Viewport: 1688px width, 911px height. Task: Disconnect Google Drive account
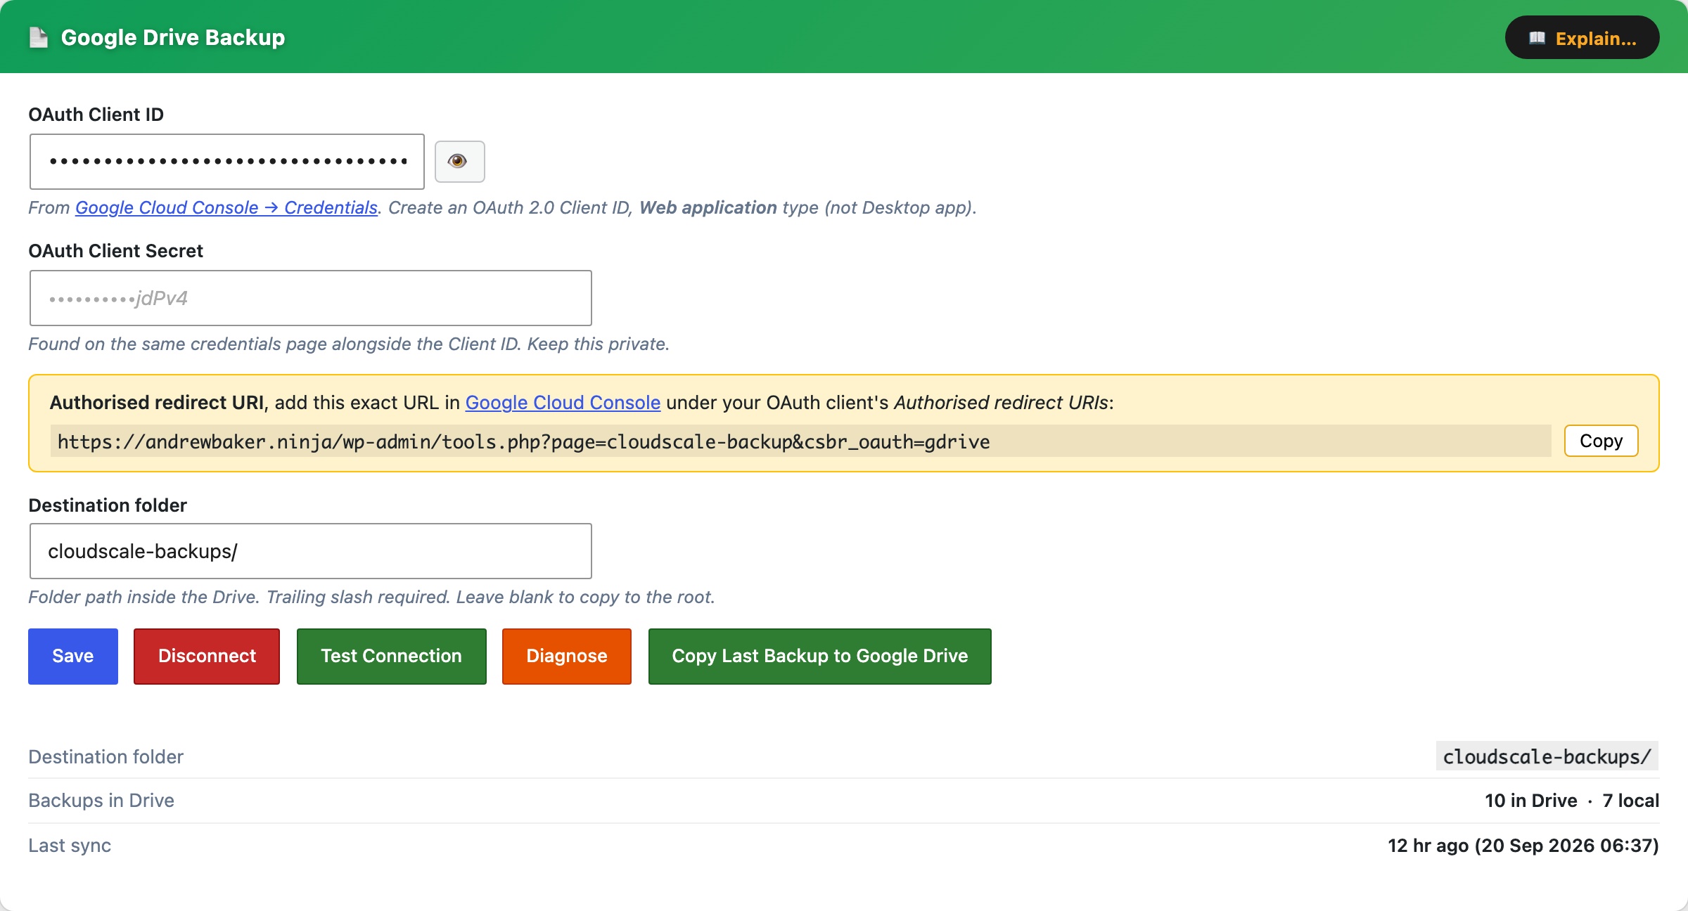[207, 656]
